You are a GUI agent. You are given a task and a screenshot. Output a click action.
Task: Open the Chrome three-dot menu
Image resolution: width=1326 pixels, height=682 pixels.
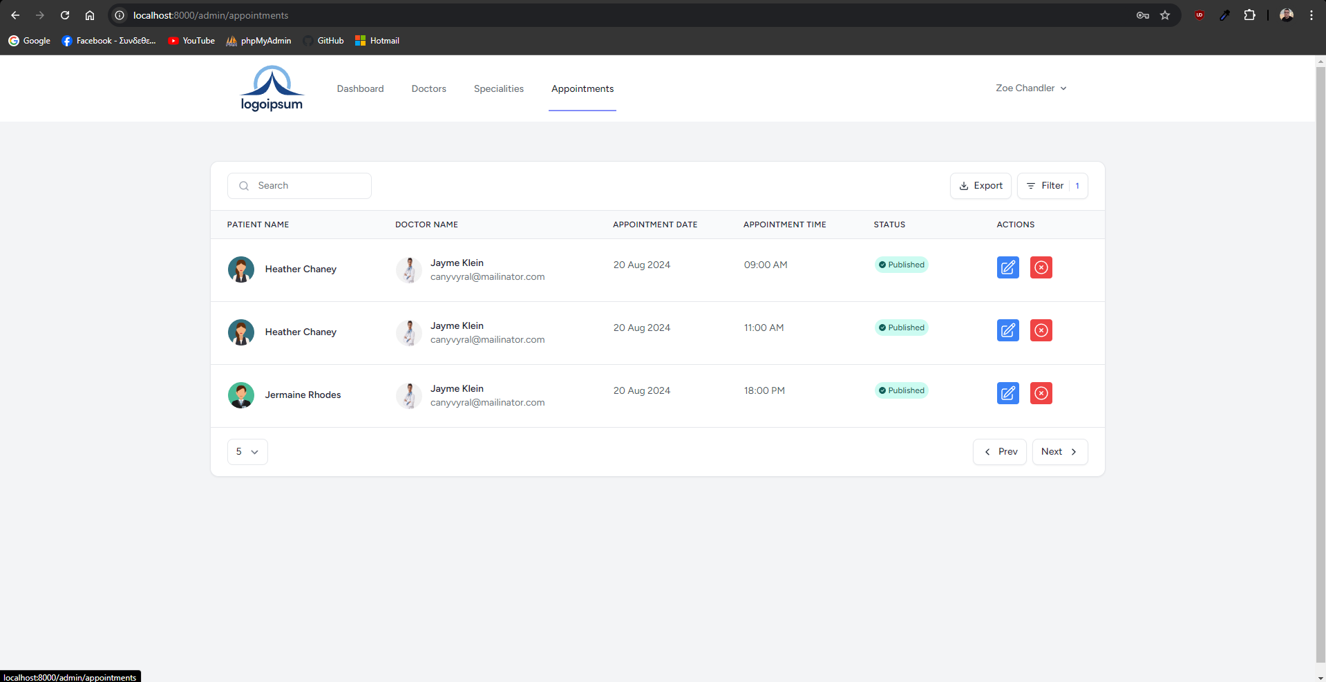(x=1311, y=15)
